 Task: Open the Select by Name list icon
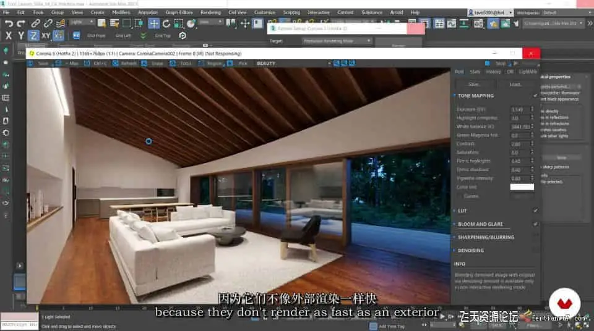click(x=114, y=23)
